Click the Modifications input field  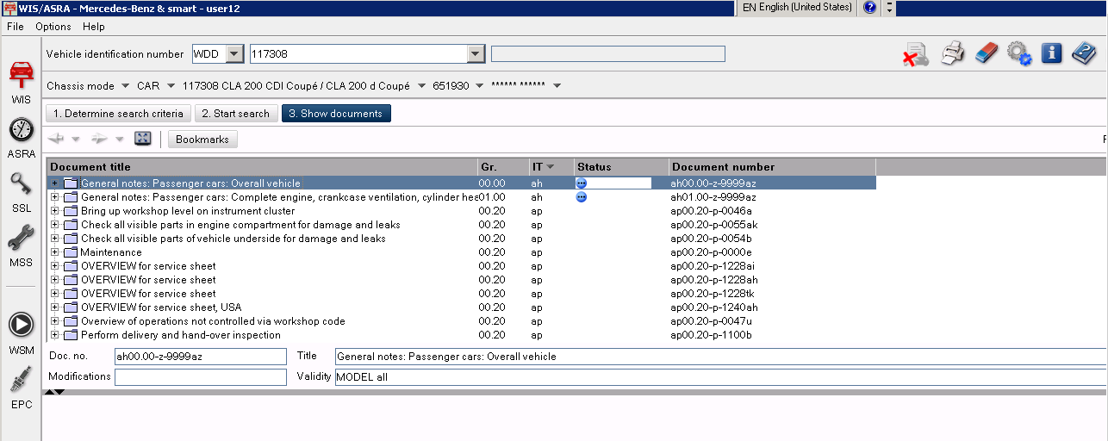[x=200, y=376]
